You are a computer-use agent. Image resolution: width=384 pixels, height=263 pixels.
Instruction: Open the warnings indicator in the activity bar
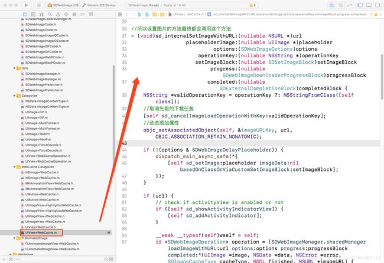(x=252, y=5)
